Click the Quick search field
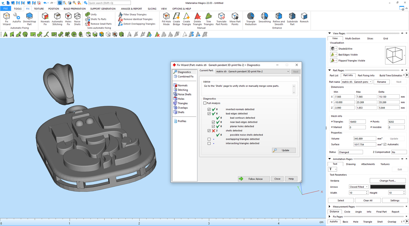The width and height of the screenshot is (409, 226). [x=109, y=3]
